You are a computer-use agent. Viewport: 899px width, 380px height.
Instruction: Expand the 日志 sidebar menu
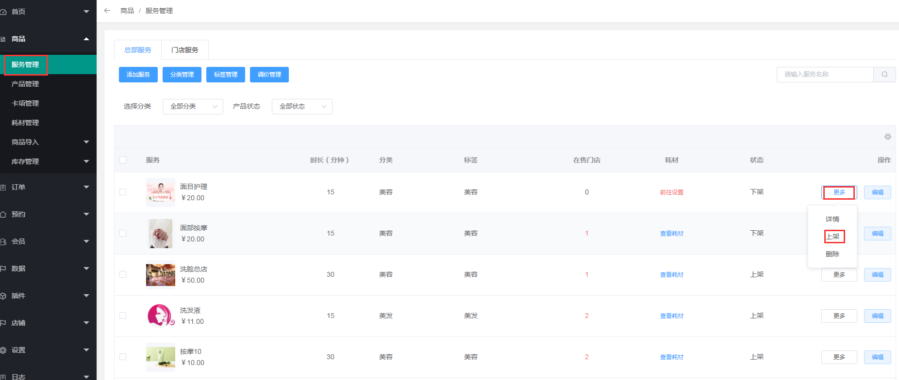(86, 377)
